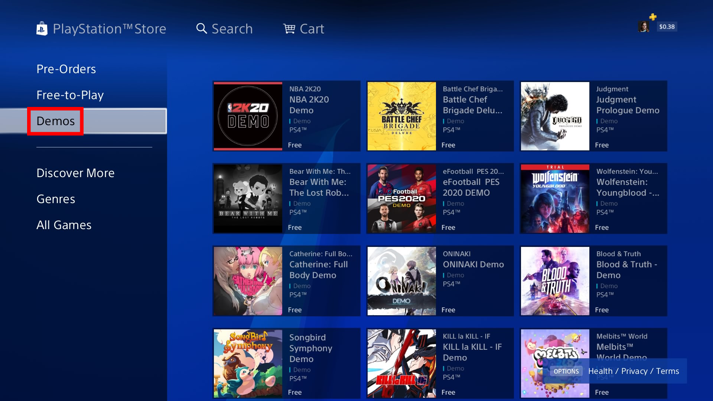Click the PS Plus profile icon
The image size is (713, 401).
(645, 26)
